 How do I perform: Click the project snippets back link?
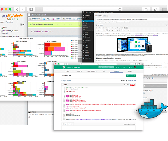pyautogui.click(x=66, y=81)
